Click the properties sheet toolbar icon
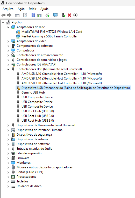Screen dimensions: 135x198 click(x=25, y=15)
